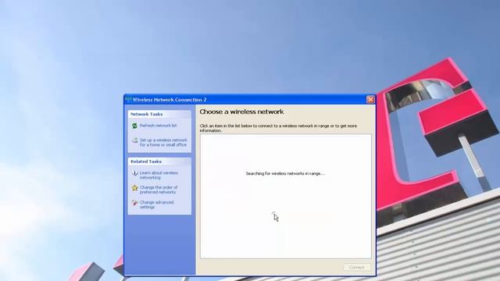Click the Learn about wireless networking info icon
Viewport: 500px width, 281px height.
(x=134, y=173)
